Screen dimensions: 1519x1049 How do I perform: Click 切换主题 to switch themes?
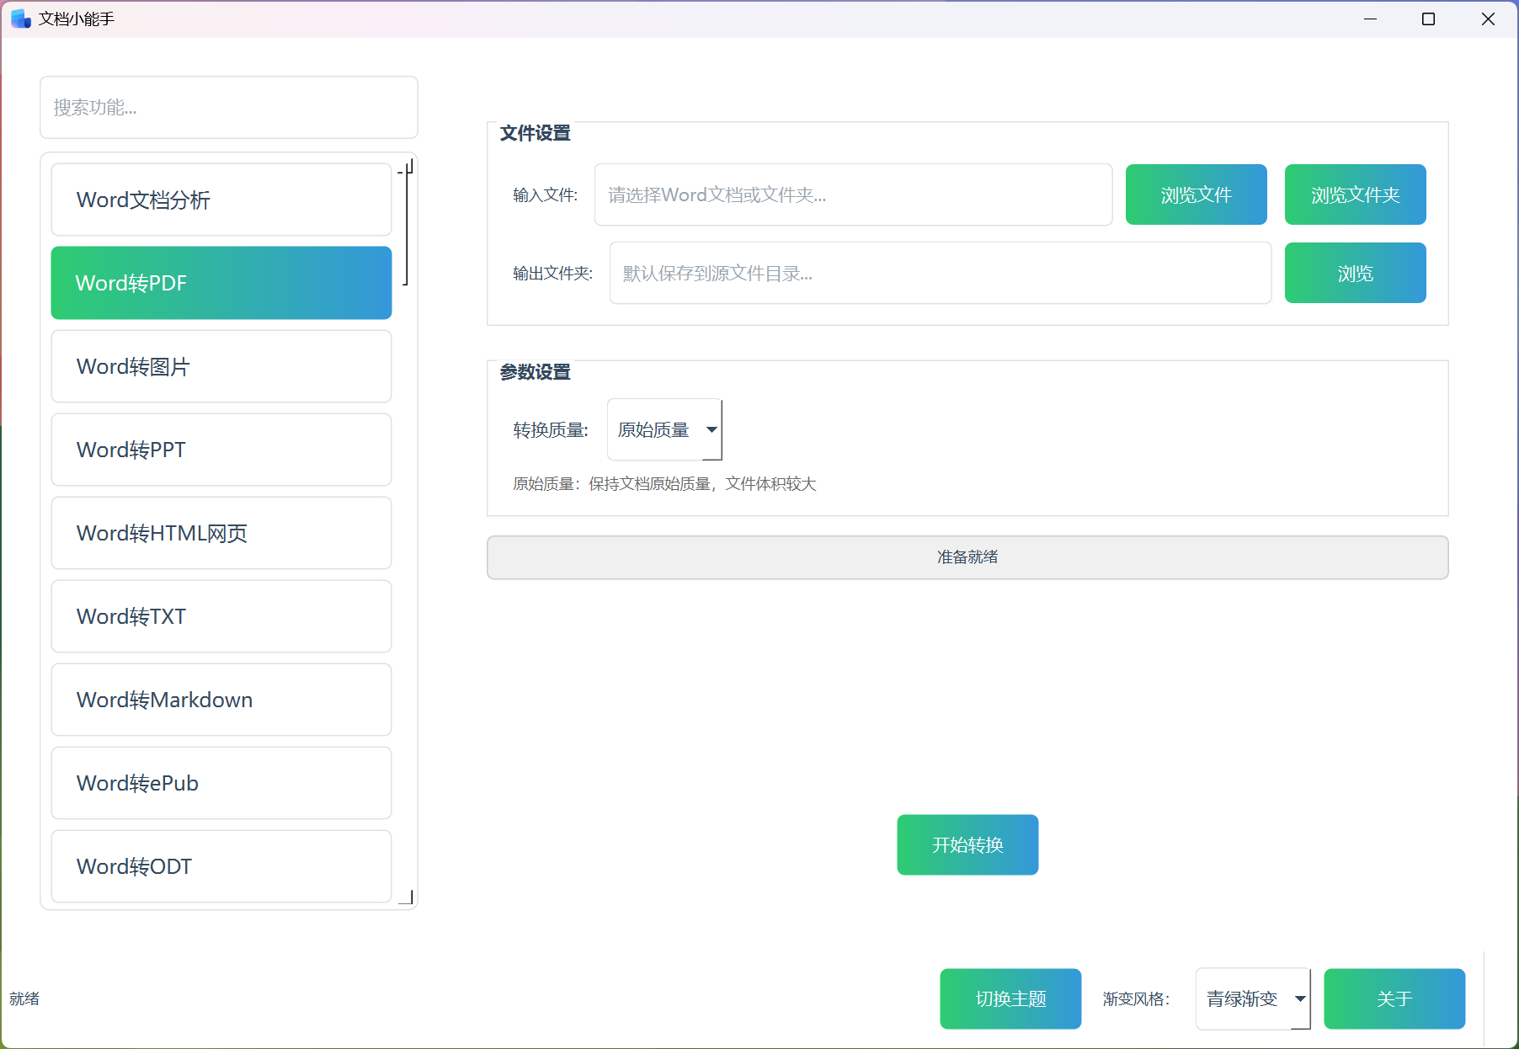(1010, 998)
